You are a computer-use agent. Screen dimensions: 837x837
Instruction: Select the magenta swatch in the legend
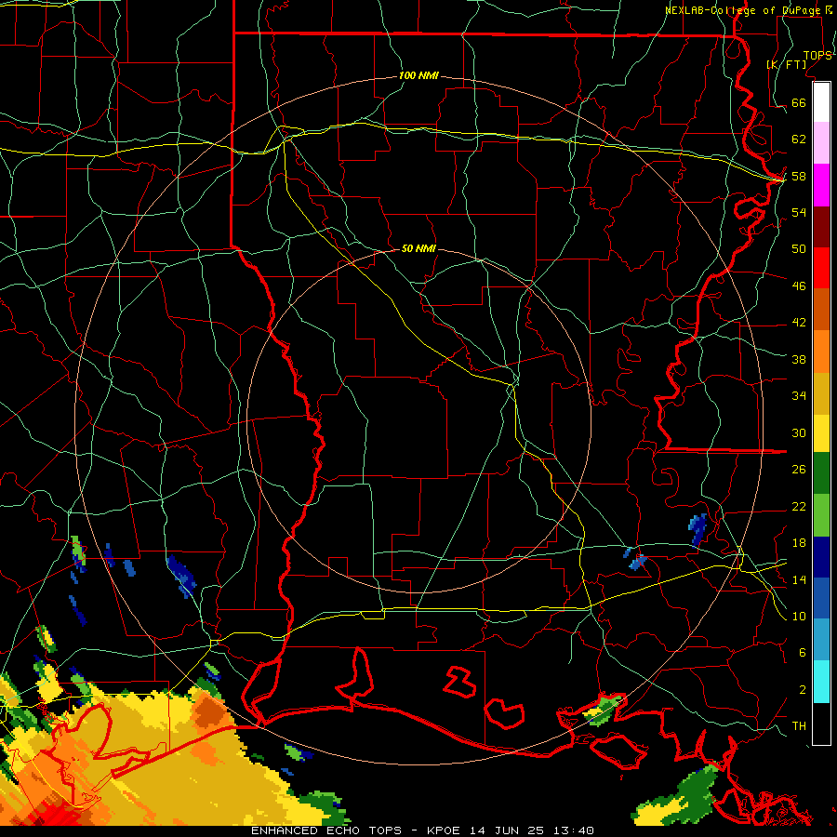pyautogui.click(x=821, y=185)
